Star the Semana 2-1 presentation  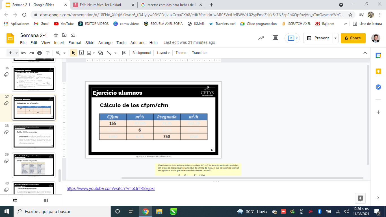[56, 35]
